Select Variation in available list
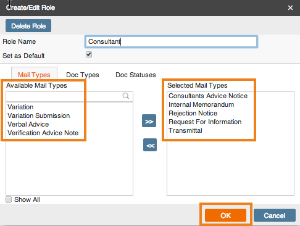 (20, 107)
